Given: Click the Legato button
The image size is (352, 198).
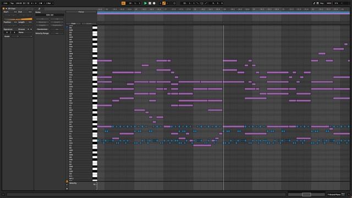Looking at the screenshot, I should [42, 25].
